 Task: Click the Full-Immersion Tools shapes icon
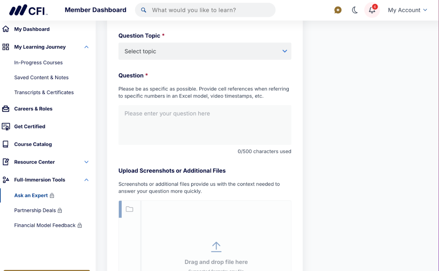6,180
